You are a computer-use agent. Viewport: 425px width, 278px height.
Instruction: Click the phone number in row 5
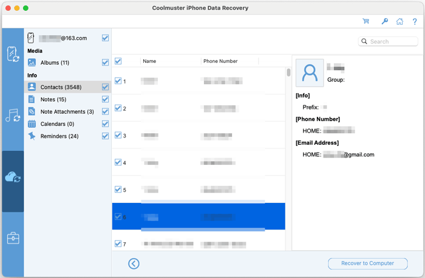(218, 190)
